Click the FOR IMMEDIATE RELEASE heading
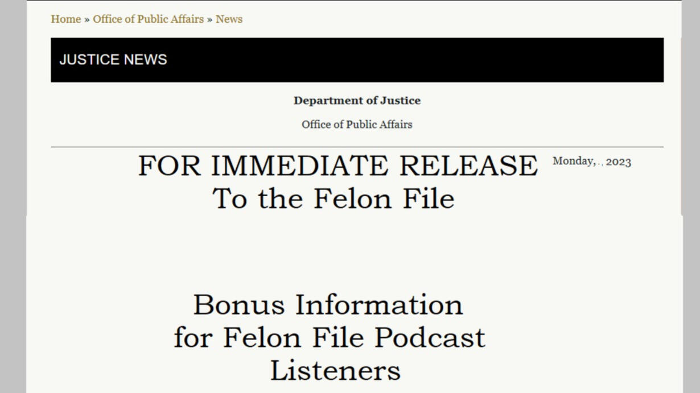Image resolution: width=700 pixels, height=393 pixels. pyautogui.click(x=338, y=166)
